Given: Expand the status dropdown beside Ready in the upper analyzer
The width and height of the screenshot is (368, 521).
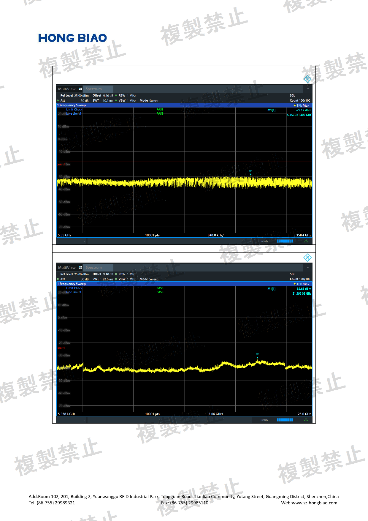Looking at the screenshot, I should click(x=250, y=241).
